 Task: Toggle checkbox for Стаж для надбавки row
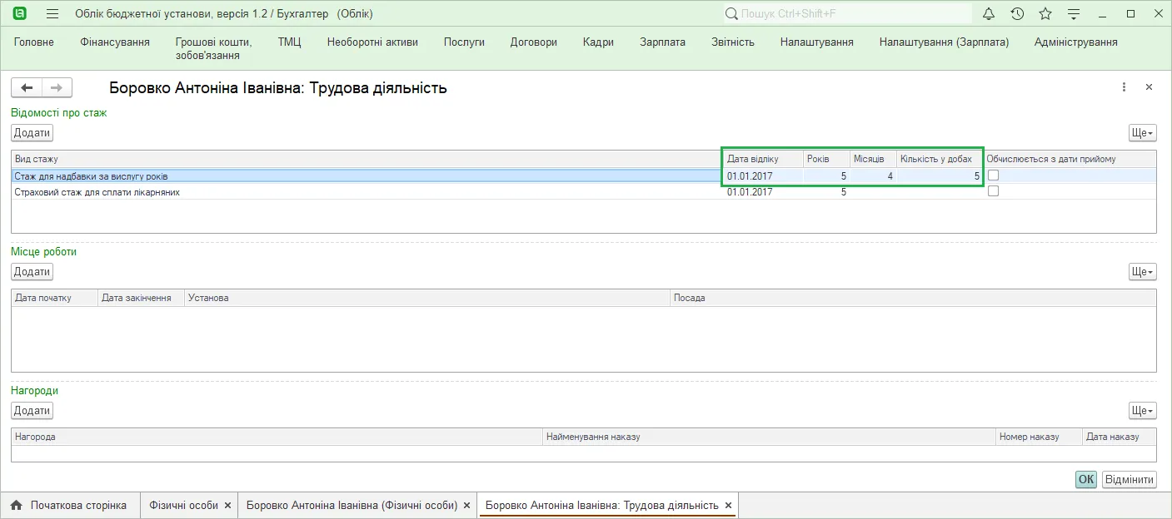993,175
